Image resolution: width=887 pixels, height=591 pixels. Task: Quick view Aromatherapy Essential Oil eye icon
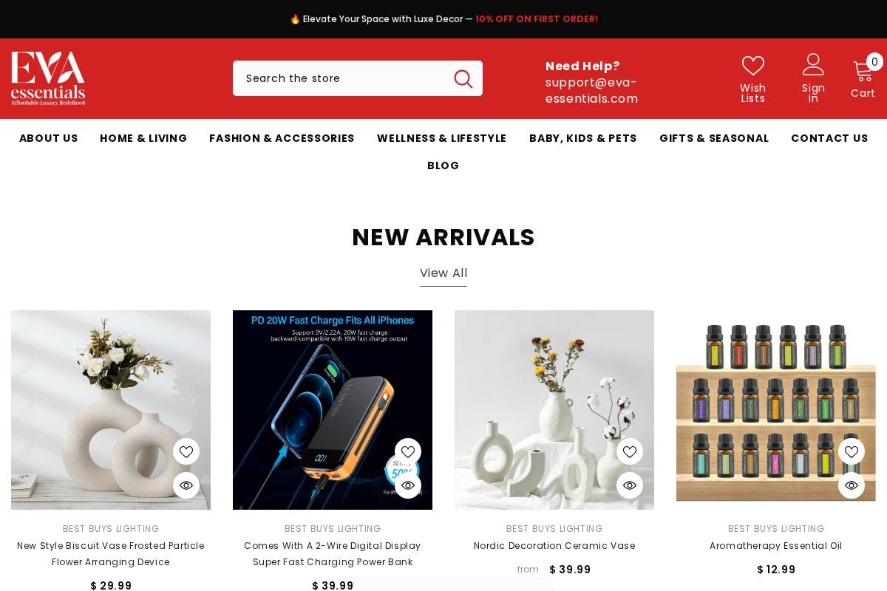click(x=852, y=485)
